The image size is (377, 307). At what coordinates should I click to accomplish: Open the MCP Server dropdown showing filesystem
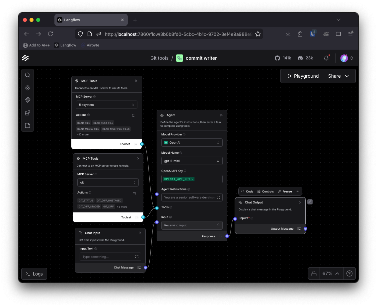[107, 105]
